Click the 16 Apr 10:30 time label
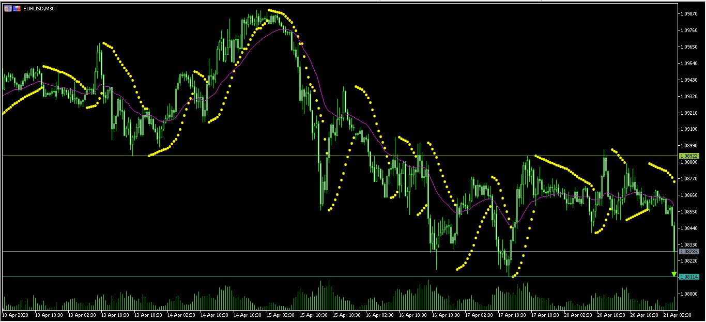Image resolution: width=706 pixels, height=322 pixels. [x=412, y=314]
